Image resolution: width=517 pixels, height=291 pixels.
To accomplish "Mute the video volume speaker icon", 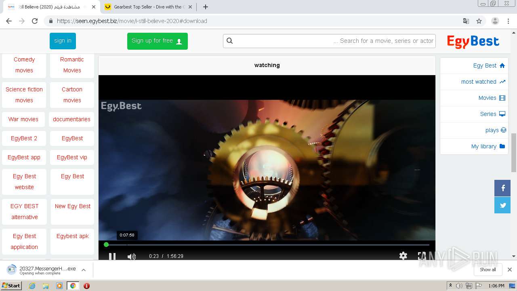I will 132,256.
